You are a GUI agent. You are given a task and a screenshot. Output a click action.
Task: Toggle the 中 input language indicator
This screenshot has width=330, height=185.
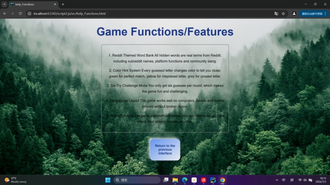pyautogui.click(x=284, y=180)
